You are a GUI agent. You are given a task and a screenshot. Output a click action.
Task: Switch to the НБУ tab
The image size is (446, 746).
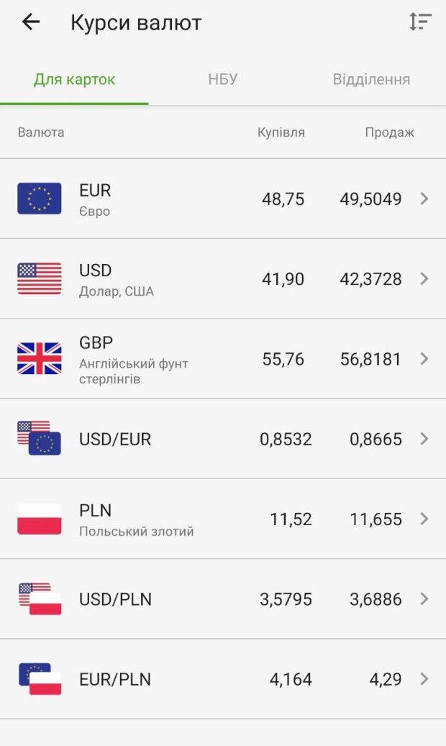[x=223, y=79]
